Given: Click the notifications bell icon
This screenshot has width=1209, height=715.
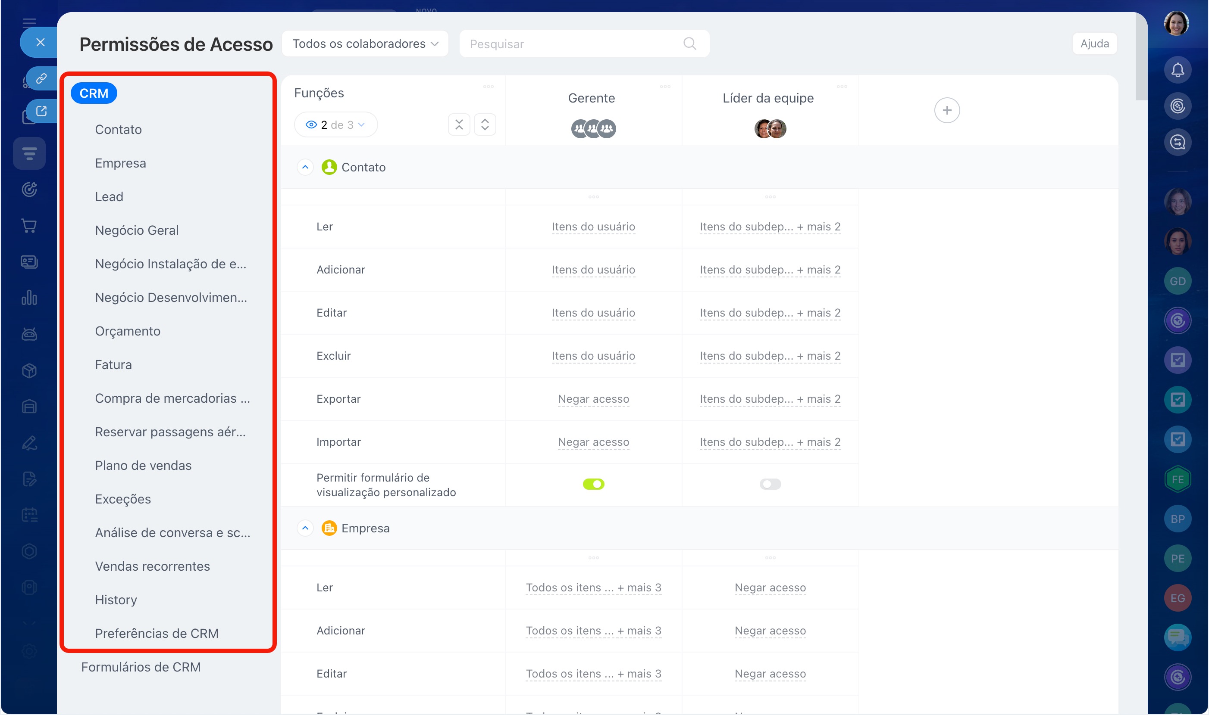Looking at the screenshot, I should click(1177, 70).
